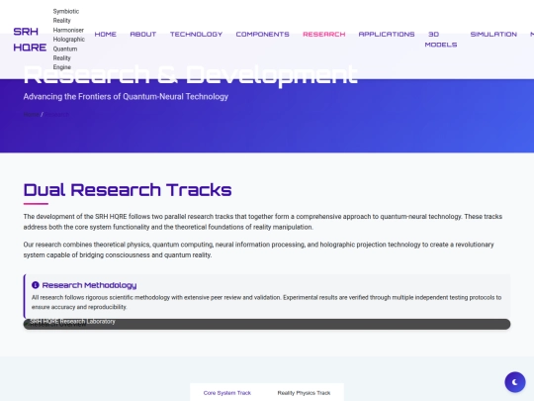Click the info icon beside Research Methodology
Image resolution: width=534 pixels, height=401 pixels.
click(x=36, y=285)
